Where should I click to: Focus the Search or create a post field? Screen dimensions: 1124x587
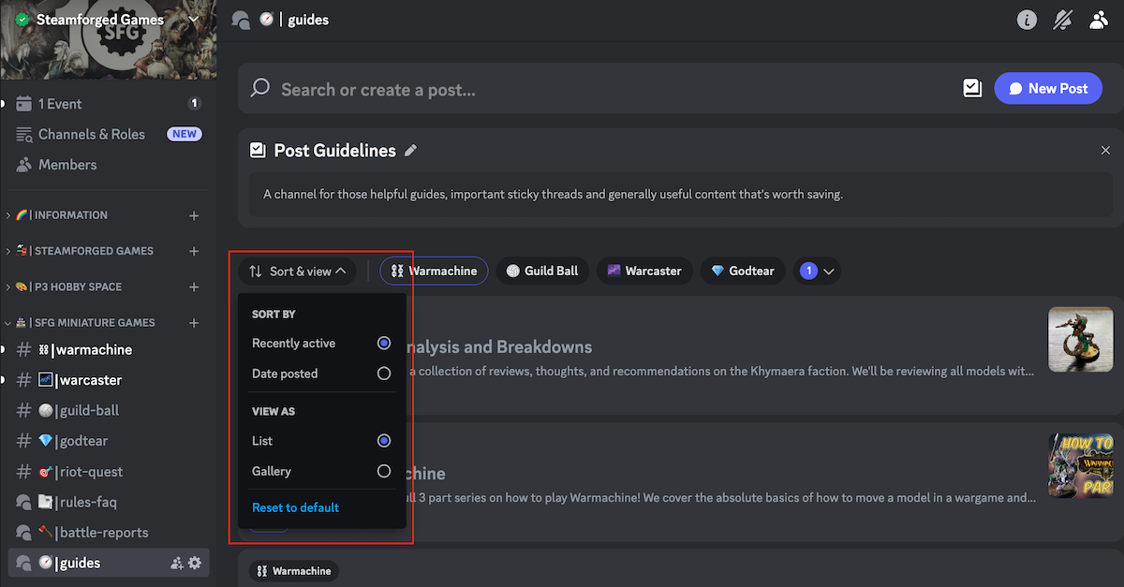pos(614,89)
